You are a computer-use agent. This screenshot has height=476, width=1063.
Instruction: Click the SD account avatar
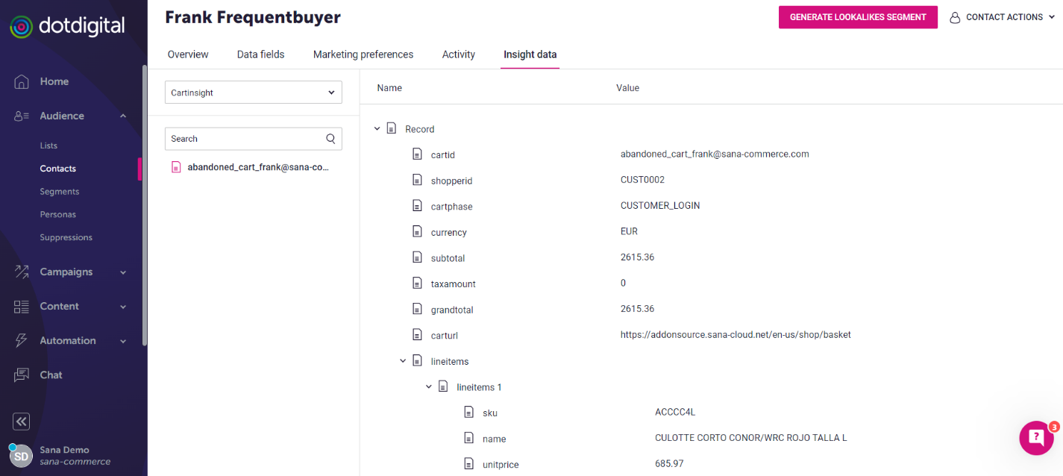[21, 456]
